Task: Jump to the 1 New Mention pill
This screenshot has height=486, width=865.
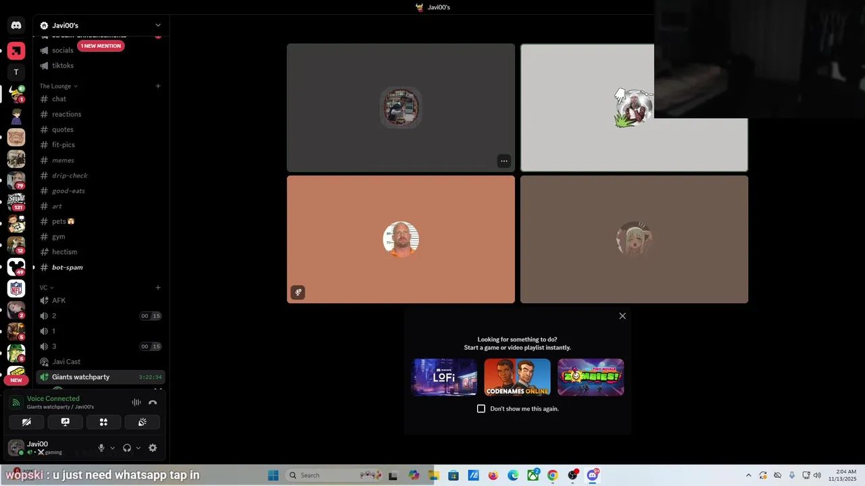Action: pos(101,46)
